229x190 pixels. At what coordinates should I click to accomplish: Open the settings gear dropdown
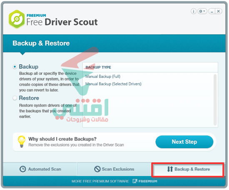[202, 11]
